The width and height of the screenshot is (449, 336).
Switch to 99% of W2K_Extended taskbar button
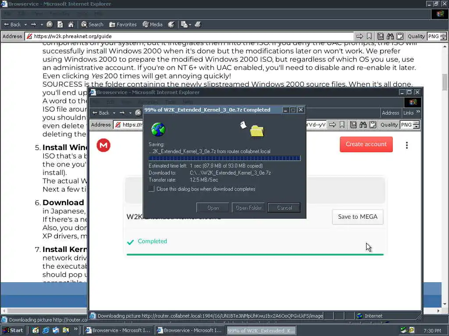click(x=261, y=331)
